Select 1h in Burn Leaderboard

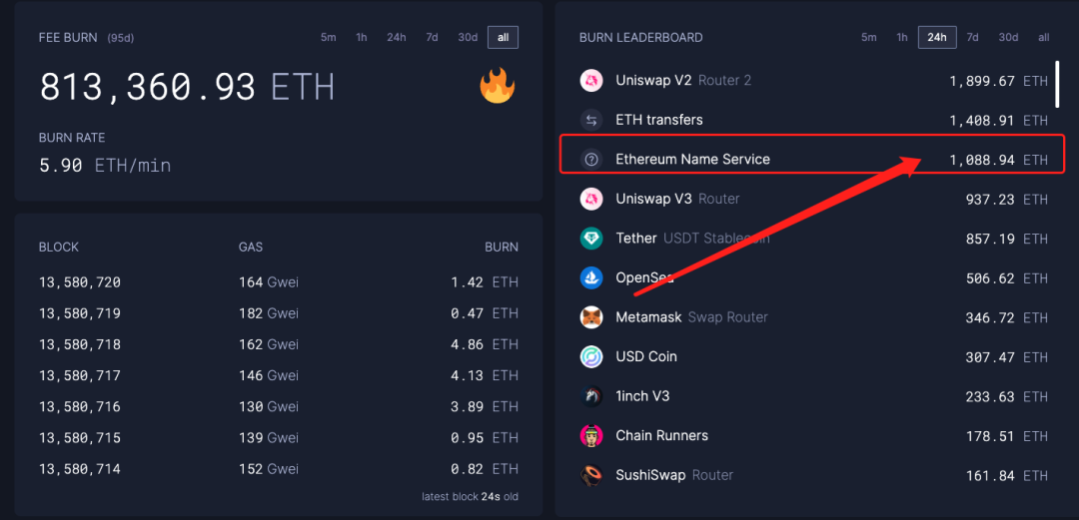point(902,38)
